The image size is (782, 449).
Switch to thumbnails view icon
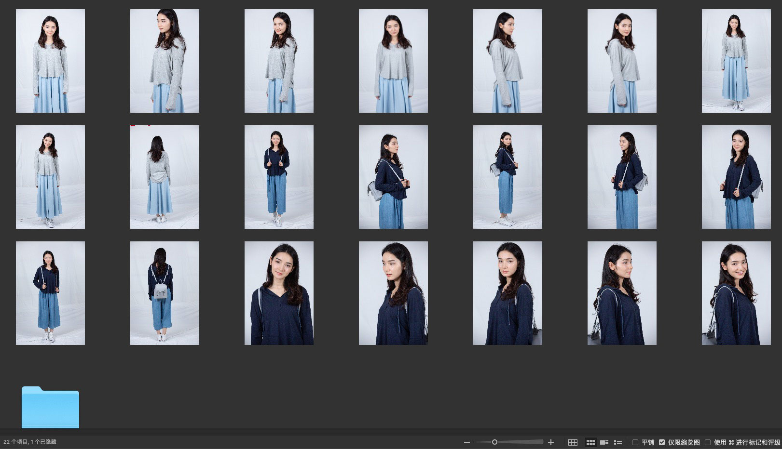point(590,442)
